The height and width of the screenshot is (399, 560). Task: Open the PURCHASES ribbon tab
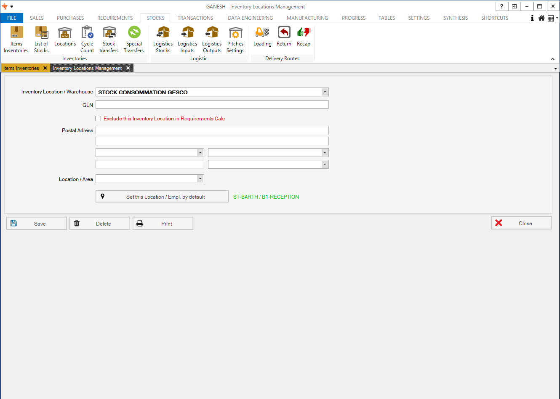tap(70, 18)
